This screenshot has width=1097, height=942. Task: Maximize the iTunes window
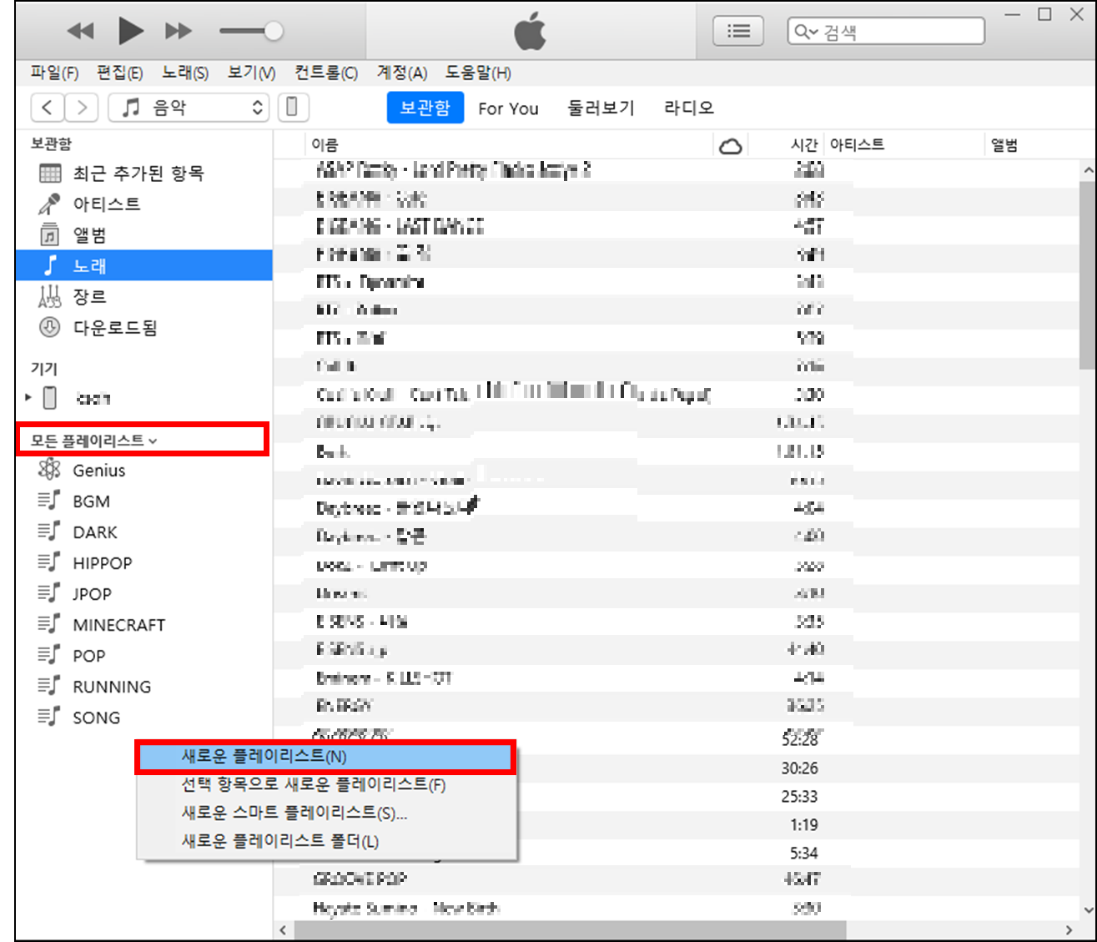point(1044,14)
